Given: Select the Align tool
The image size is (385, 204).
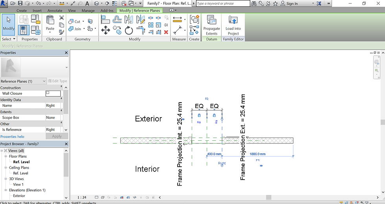Looking at the screenshot, I should [105, 19].
